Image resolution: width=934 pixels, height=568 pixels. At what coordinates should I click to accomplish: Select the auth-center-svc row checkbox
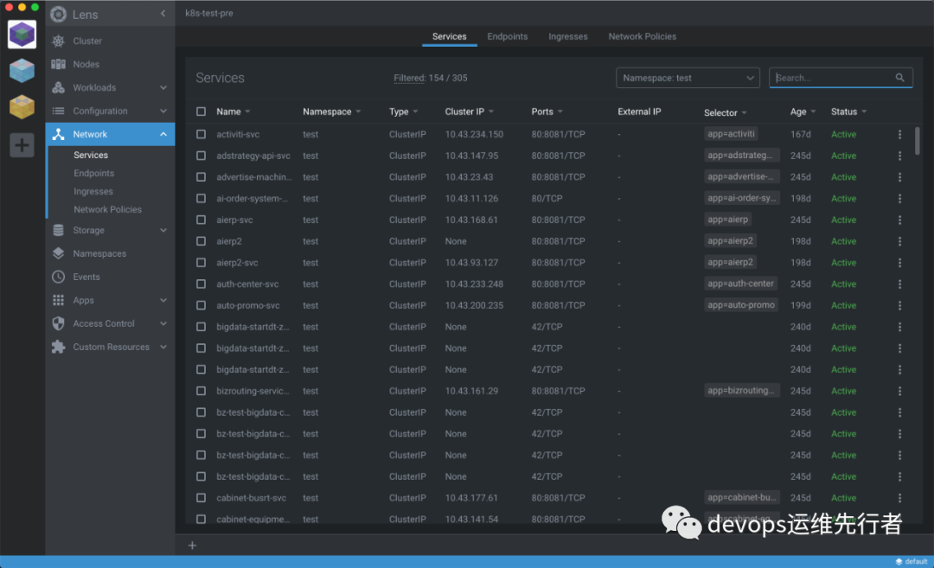click(202, 284)
